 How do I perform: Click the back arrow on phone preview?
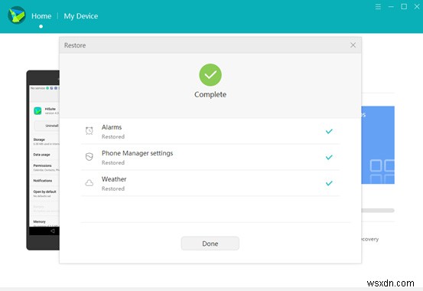tap(52, 231)
